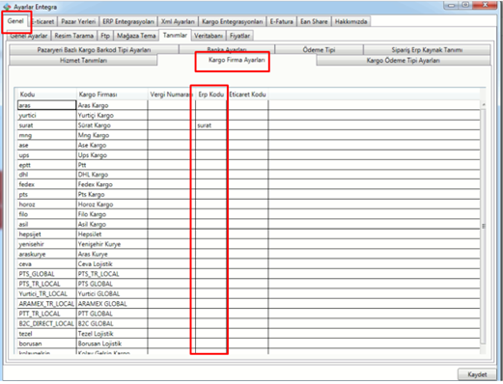Select the 'hepsijet' code cell

pyautogui.click(x=47, y=234)
